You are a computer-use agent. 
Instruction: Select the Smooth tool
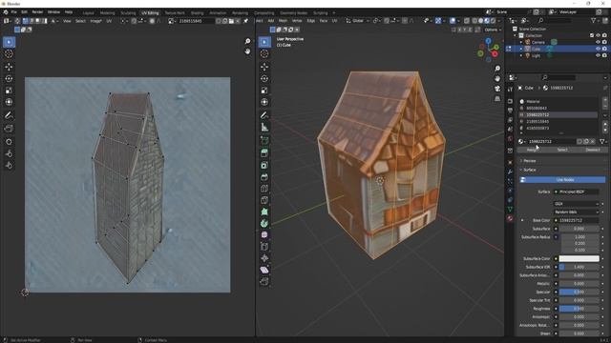coord(264,235)
